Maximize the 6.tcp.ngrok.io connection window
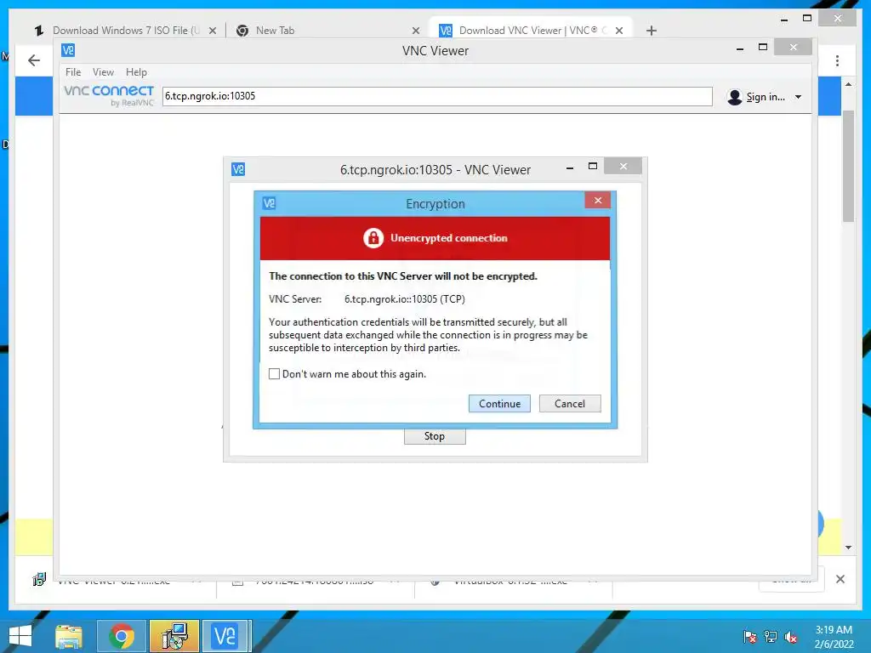871x653 pixels. (593, 167)
